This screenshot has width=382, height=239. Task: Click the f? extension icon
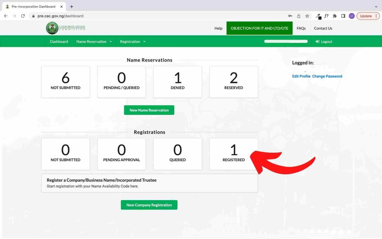point(326,16)
